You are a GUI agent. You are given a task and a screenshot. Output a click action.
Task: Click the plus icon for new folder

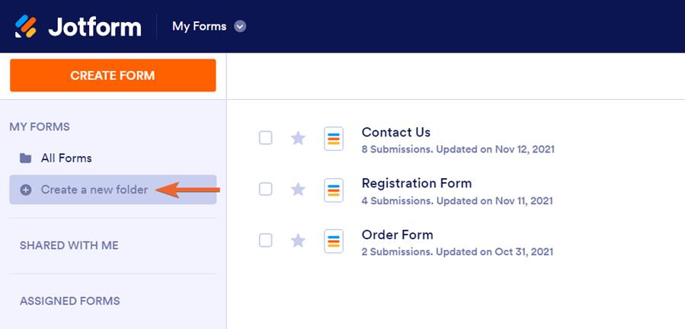(x=25, y=190)
